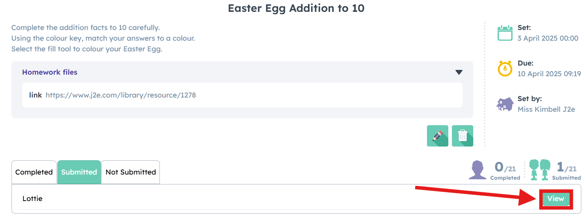Click the yellow stopwatch Due icon
The image size is (588, 218).
[505, 68]
